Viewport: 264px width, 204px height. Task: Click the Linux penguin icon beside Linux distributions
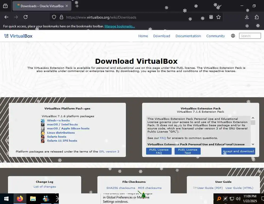click(43, 133)
